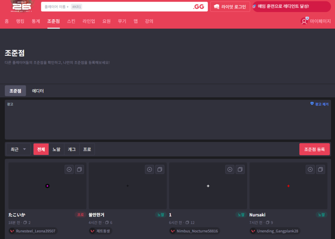
Task: Filter crosshairs by 프로
Action: click(87, 149)
